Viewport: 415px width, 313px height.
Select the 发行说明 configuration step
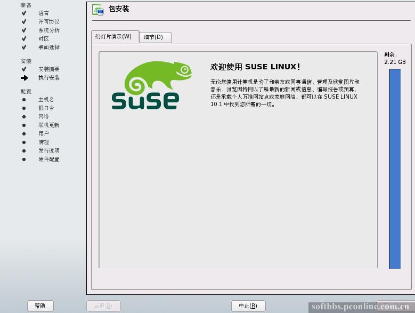click(x=48, y=151)
